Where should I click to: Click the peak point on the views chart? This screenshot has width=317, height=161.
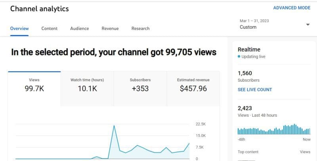click(x=114, y=125)
